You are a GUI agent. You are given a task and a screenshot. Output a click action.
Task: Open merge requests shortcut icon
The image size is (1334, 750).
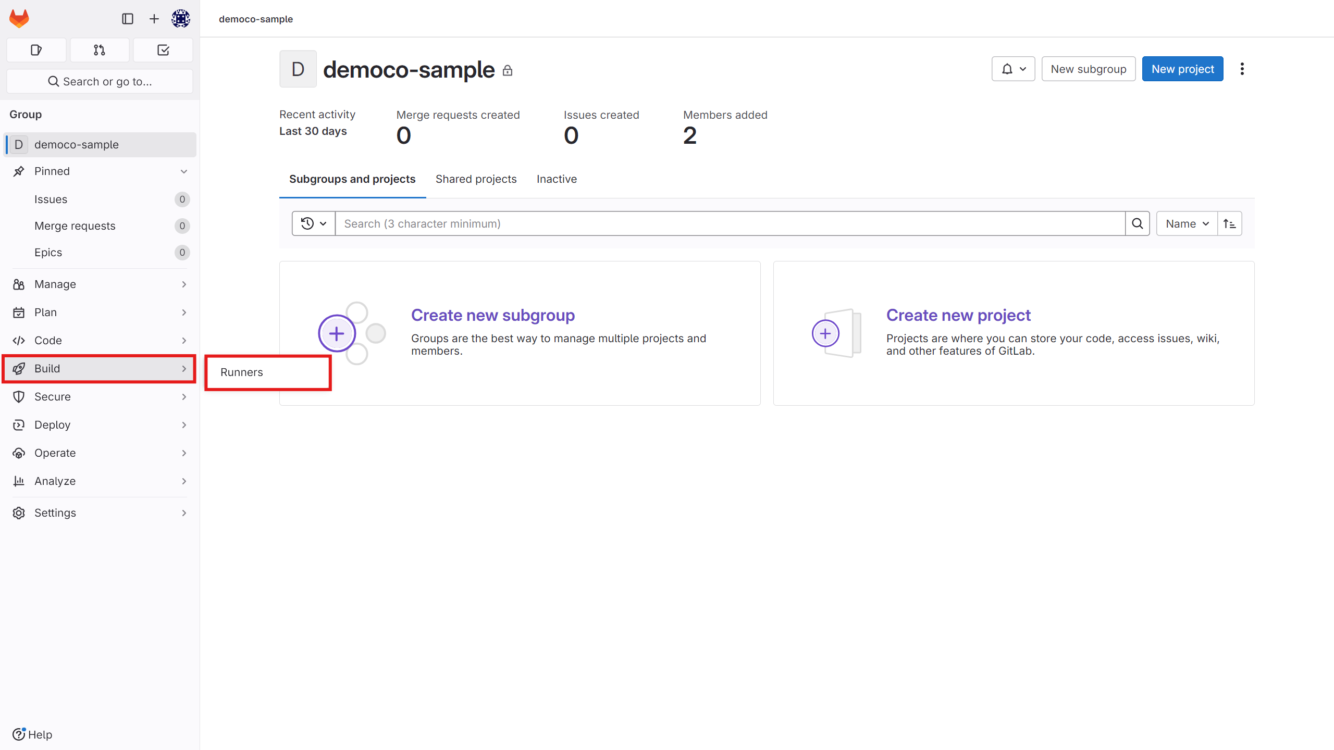coord(100,50)
